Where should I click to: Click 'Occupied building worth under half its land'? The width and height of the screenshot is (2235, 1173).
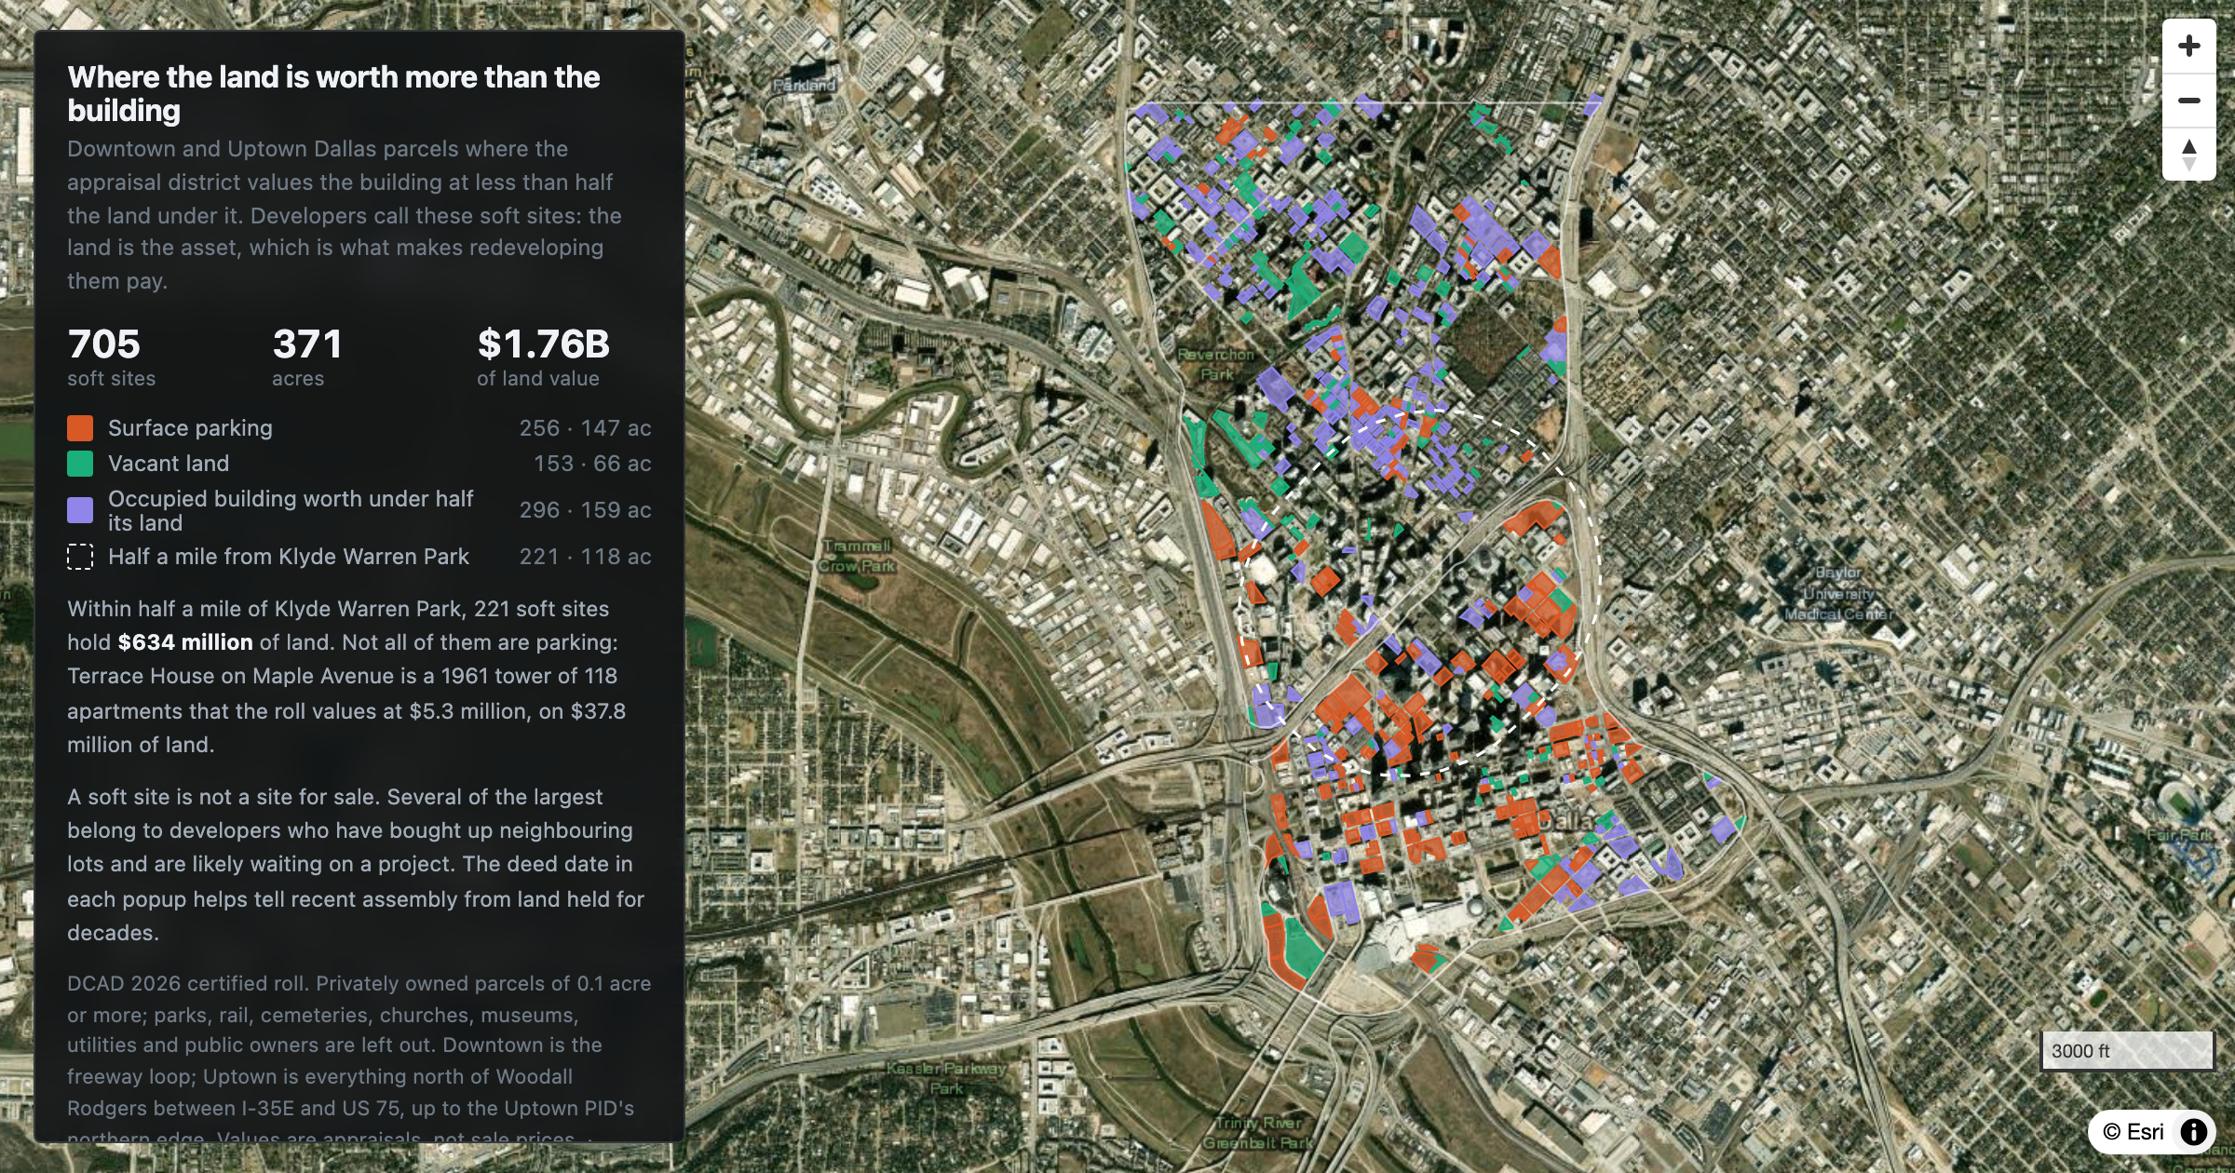[291, 510]
